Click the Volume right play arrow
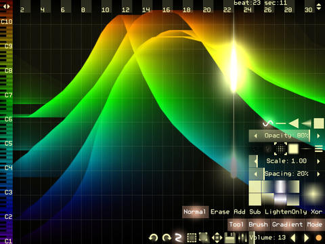 (x=307, y=238)
